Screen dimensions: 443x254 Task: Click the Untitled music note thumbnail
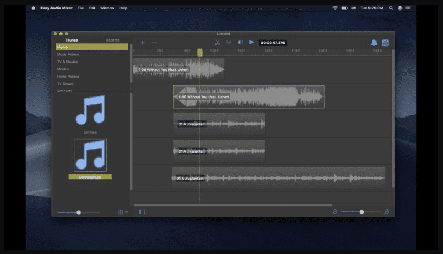point(90,110)
